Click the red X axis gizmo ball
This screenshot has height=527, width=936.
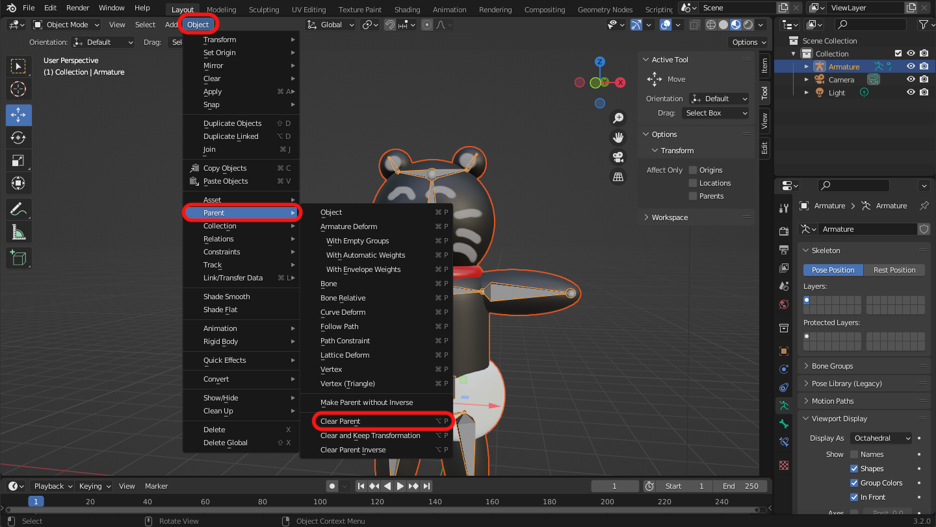click(621, 82)
